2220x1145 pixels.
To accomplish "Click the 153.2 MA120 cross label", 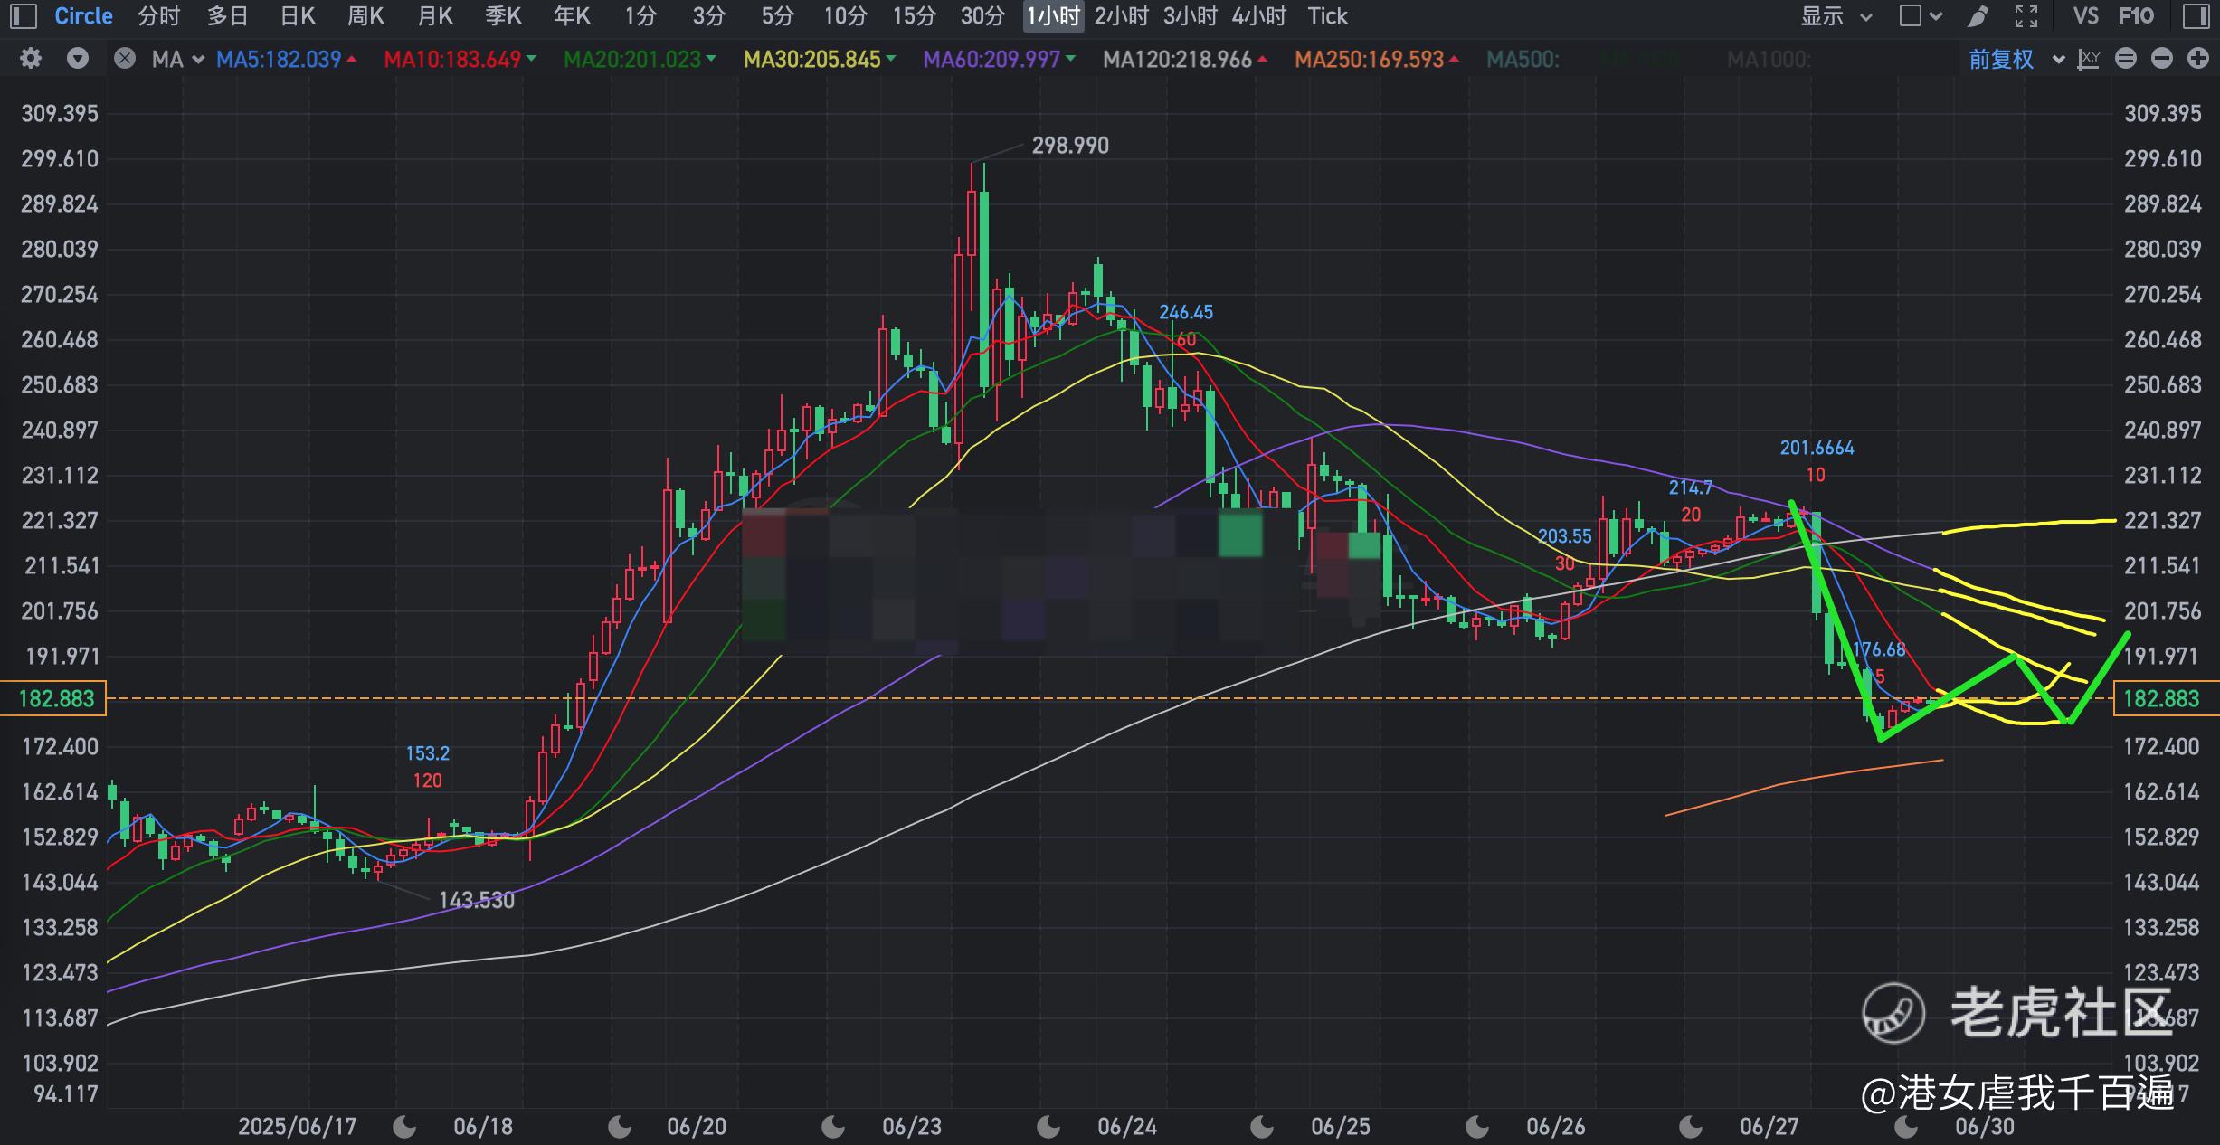I will pyautogui.click(x=427, y=753).
